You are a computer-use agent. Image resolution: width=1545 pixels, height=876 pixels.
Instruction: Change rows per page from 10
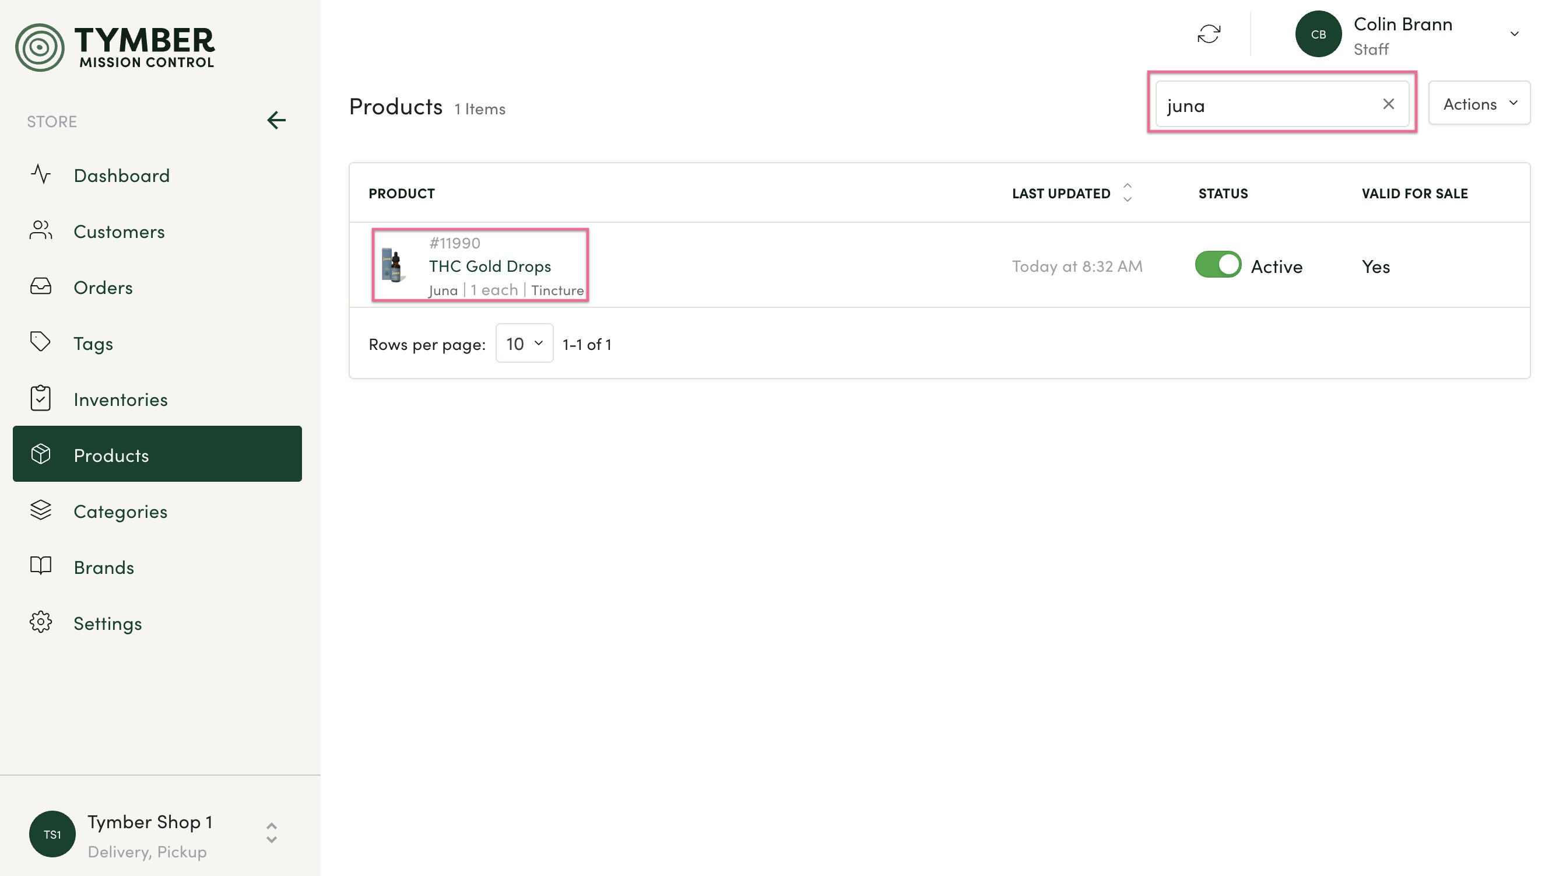pyautogui.click(x=524, y=344)
